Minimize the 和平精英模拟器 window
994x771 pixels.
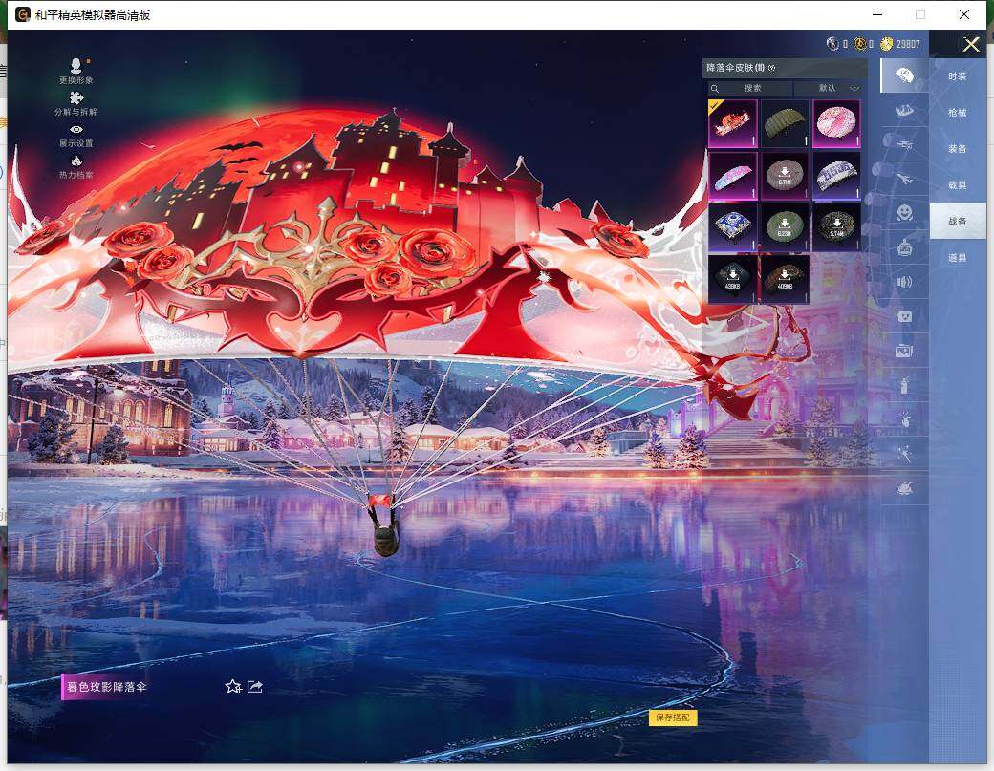(877, 14)
